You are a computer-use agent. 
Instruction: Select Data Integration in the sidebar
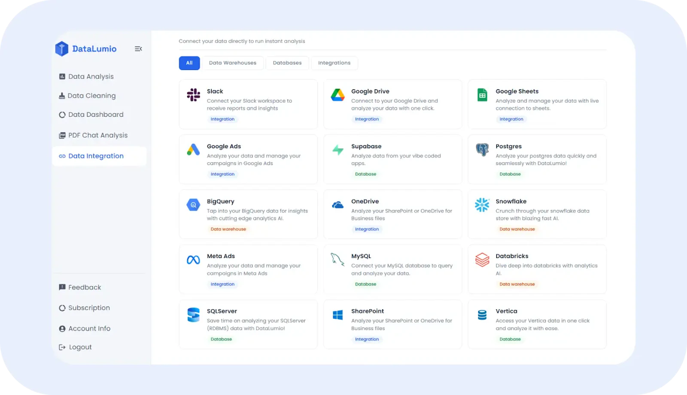(99, 156)
